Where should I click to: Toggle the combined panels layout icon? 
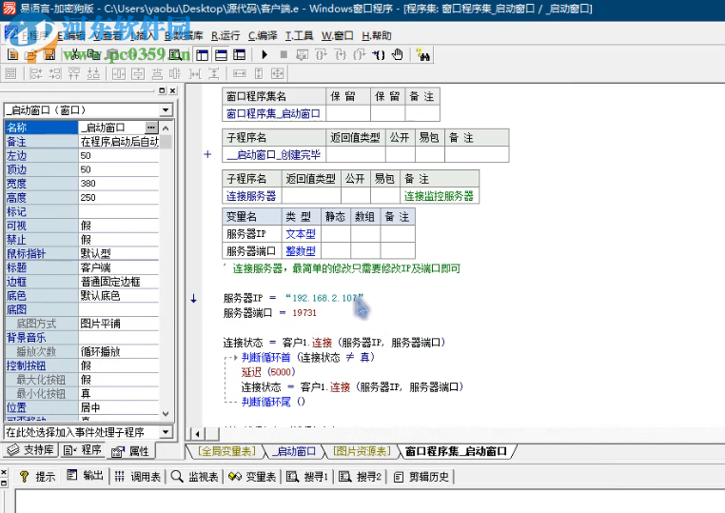click(x=239, y=55)
